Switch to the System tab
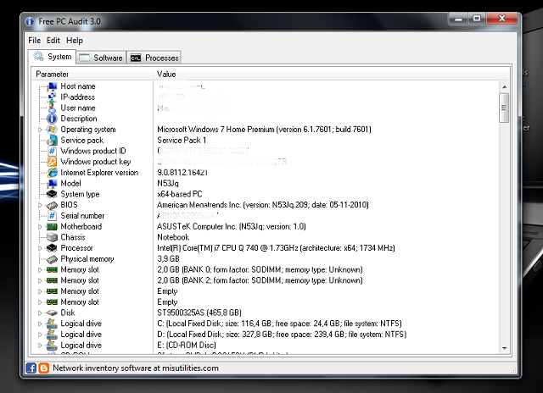 point(53,57)
